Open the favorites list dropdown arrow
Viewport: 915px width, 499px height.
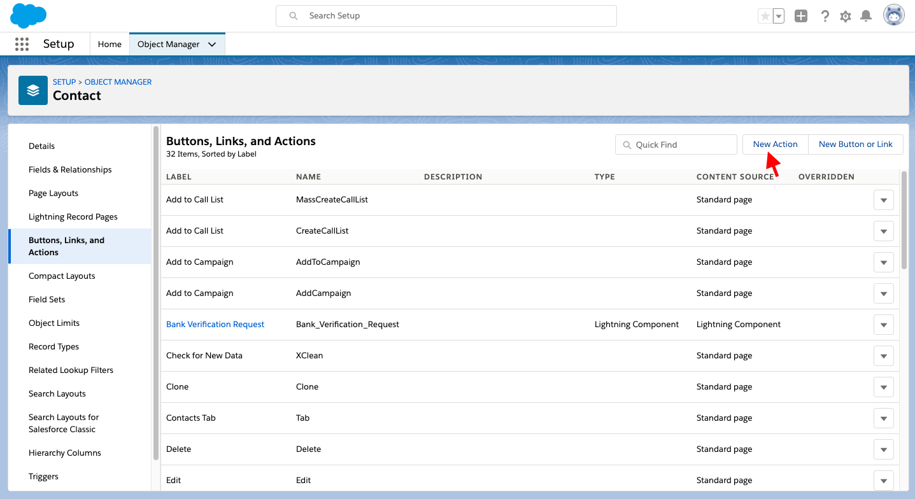click(x=779, y=17)
